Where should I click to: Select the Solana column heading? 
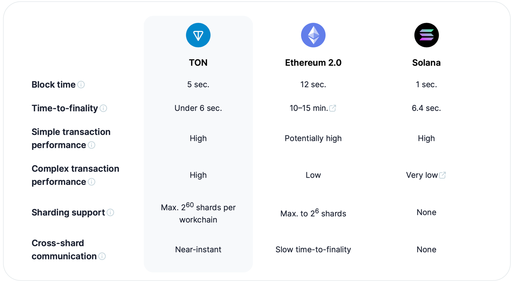426,63
